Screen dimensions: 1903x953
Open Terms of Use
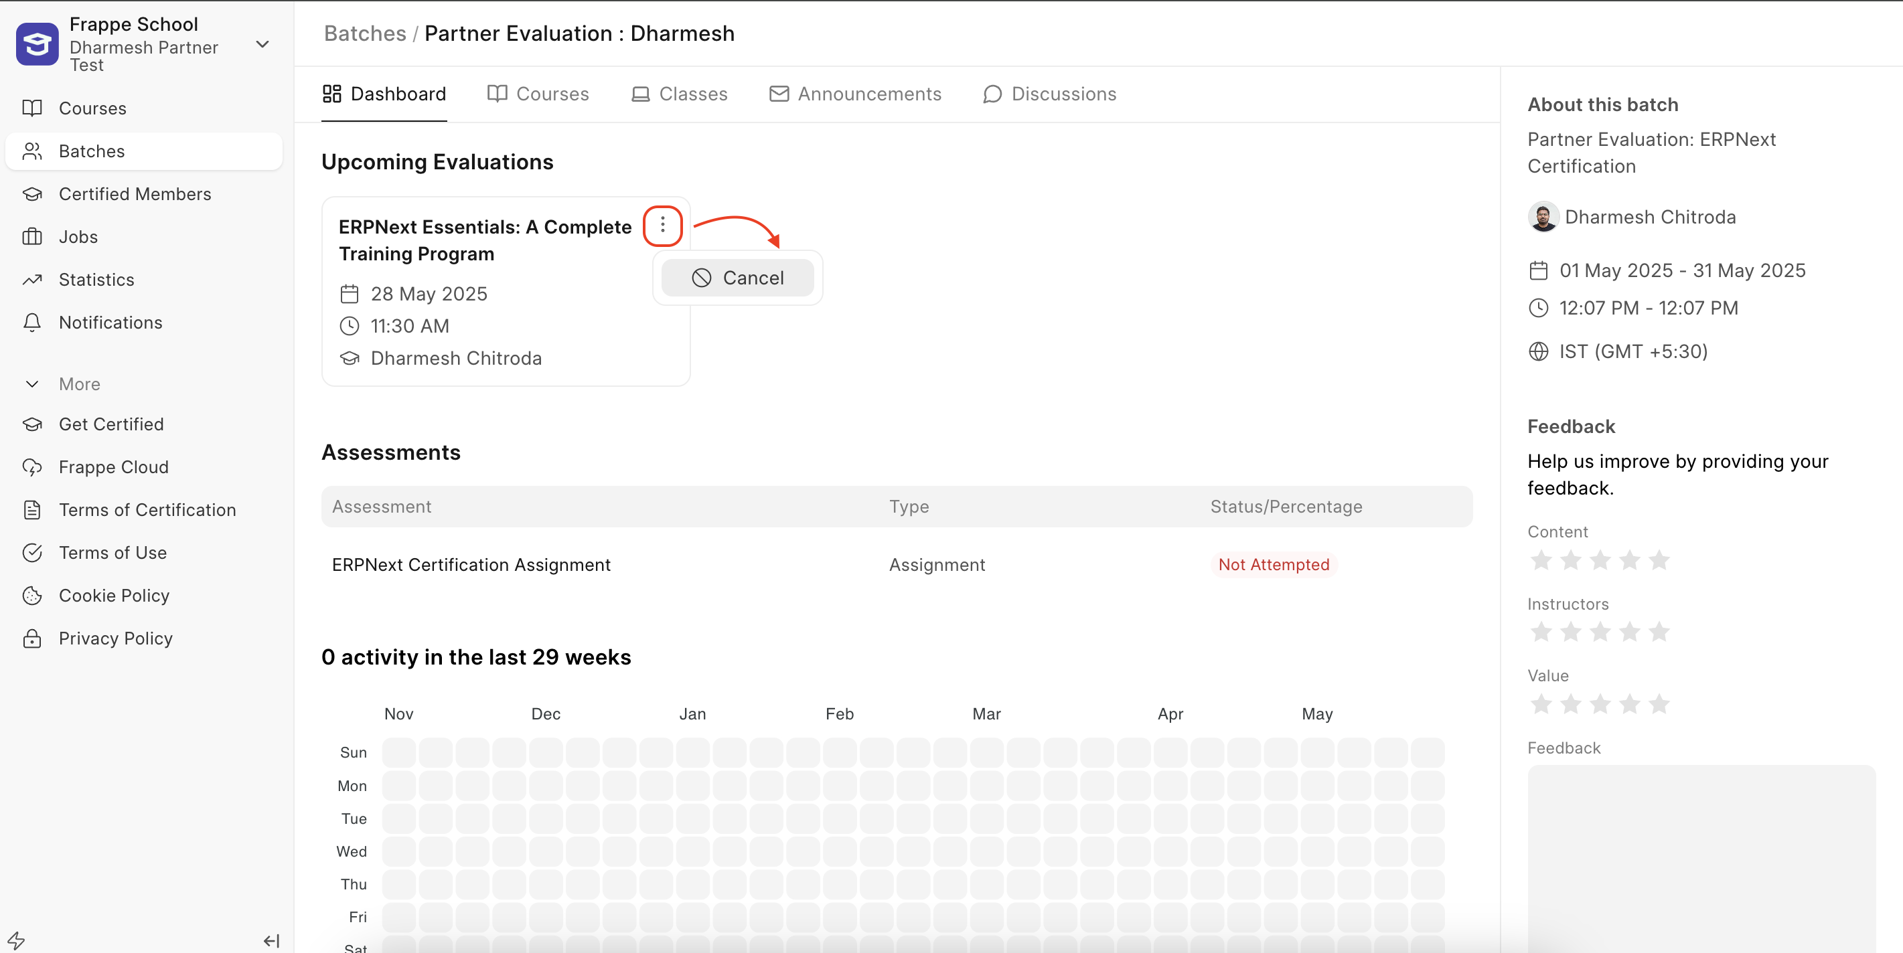144,553
